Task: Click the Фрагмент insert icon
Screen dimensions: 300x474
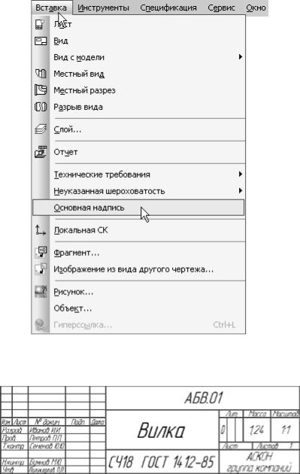Action: pos(41,252)
